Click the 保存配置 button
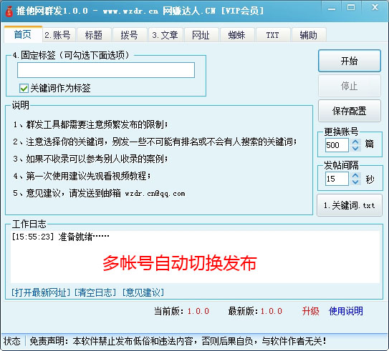Viewport: 389px width, 351px height. (350, 111)
